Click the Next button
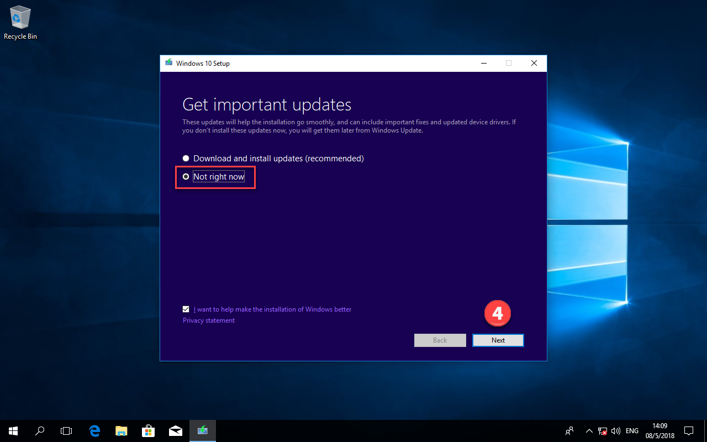Viewport: 707px width, 442px height. pos(498,340)
